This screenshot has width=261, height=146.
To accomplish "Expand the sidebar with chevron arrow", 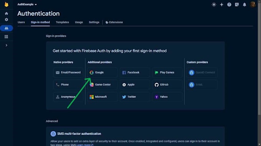I will click(x=6, y=45).
